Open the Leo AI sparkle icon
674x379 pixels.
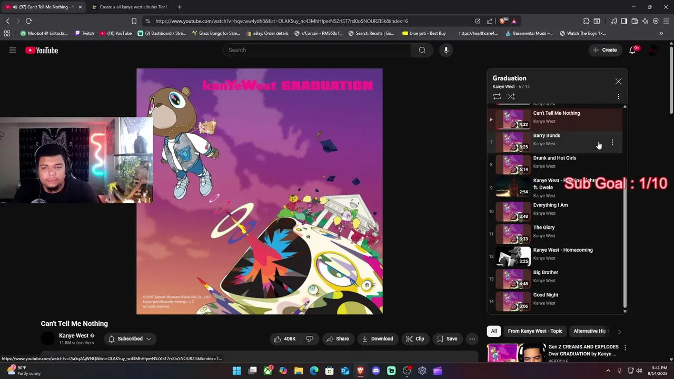pos(645,21)
